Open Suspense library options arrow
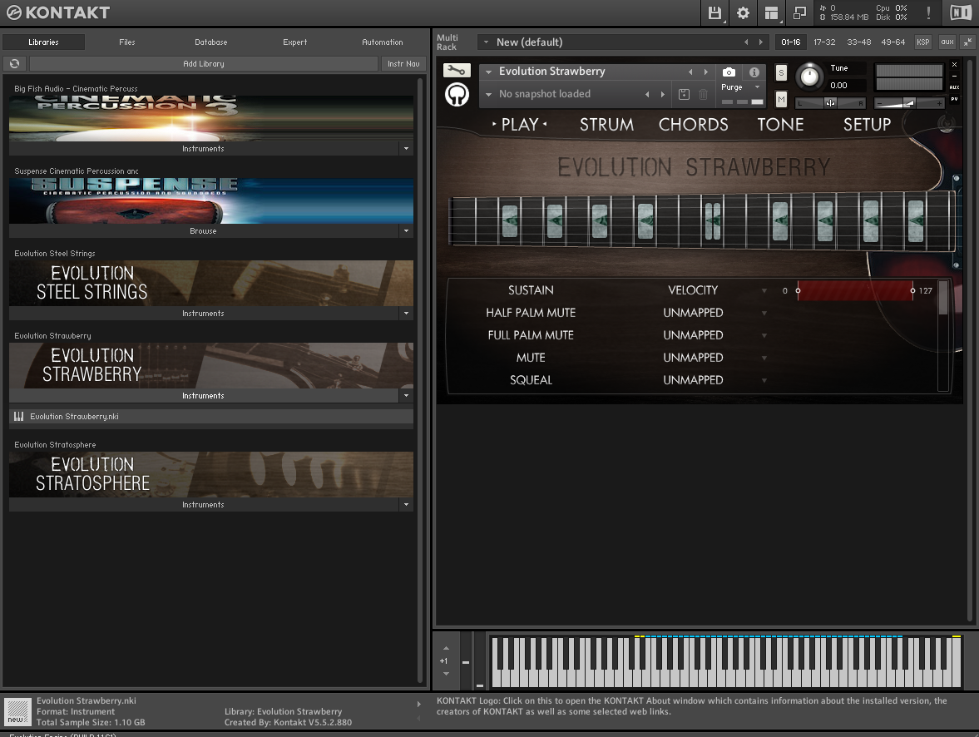979x737 pixels. pos(407,231)
